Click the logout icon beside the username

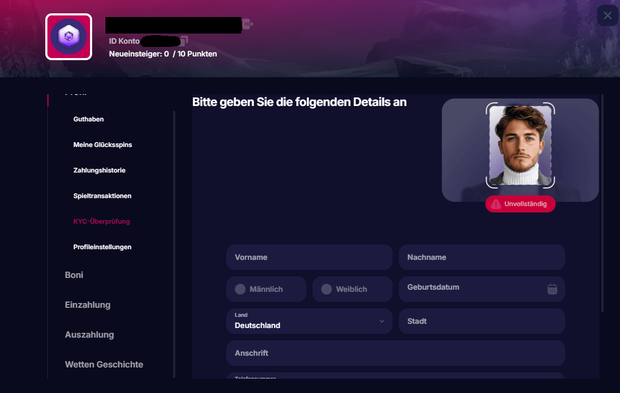pyautogui.click(x=247, y=24)
